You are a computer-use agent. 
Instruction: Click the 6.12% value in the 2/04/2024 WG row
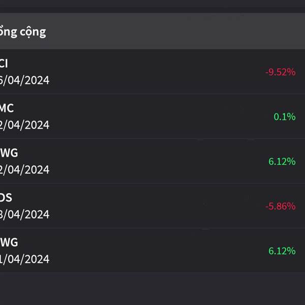pyautogui.click(x=282, y=162)
